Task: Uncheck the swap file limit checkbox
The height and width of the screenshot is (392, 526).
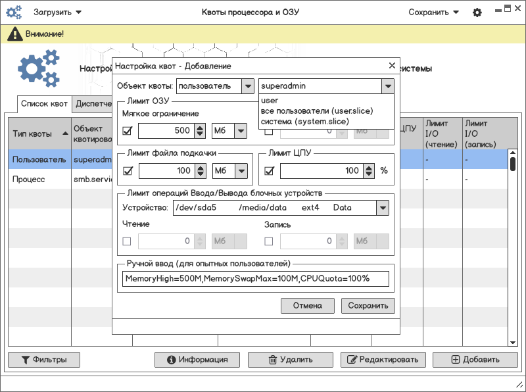Action: (128, 171)
